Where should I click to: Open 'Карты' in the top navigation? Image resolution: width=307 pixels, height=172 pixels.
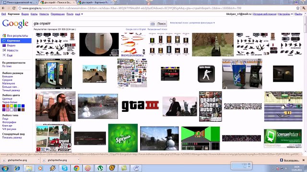click(34, 14)
